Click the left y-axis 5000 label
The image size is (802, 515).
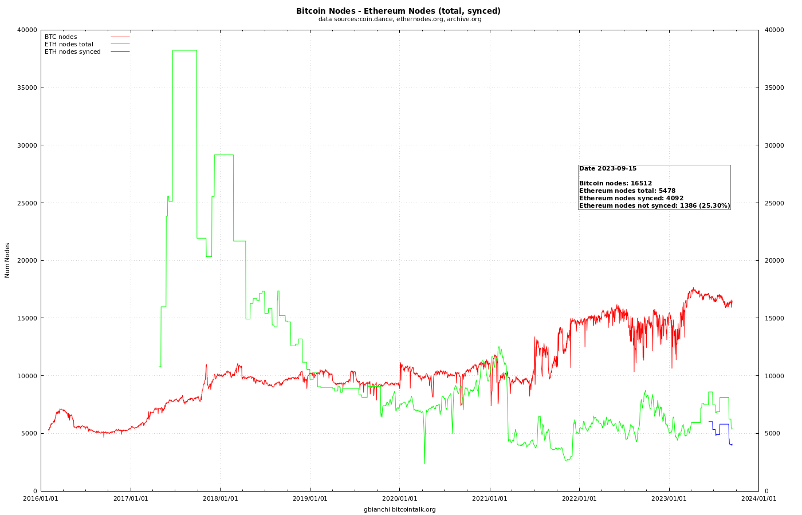click(29, 433)
